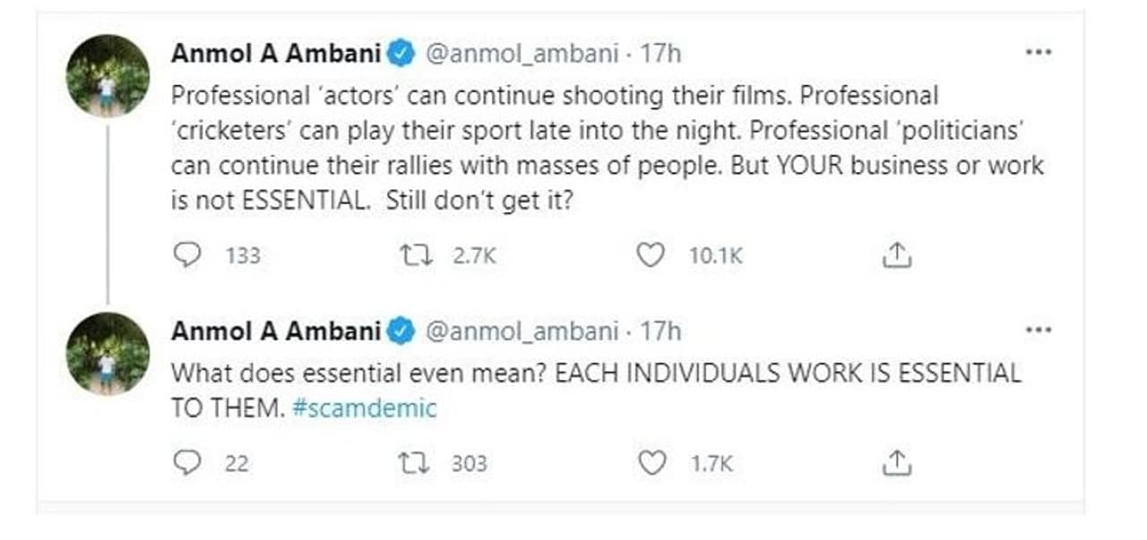
Task: Click @anmol_ambani handle on first tweet
Action: point(521,54)
